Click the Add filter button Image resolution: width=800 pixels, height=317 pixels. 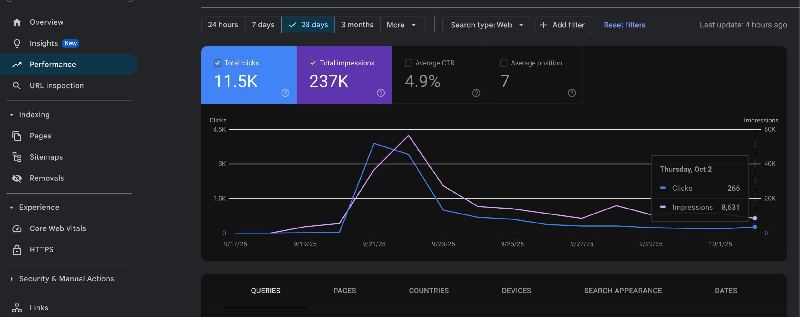click(563, 25)
